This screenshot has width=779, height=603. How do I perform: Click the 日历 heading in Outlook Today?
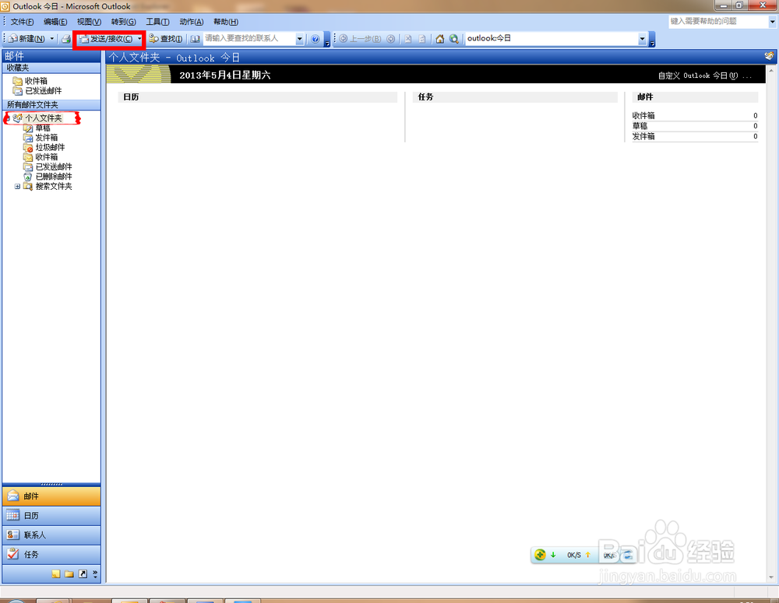131,97
